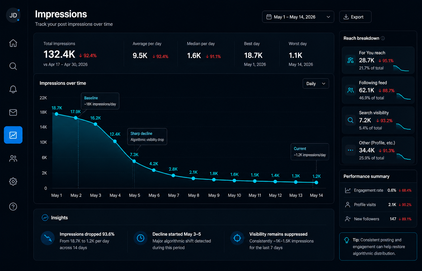Click the Reach breakdown info icon
This screenshot has width=422, height=271.
pos(383,38)
